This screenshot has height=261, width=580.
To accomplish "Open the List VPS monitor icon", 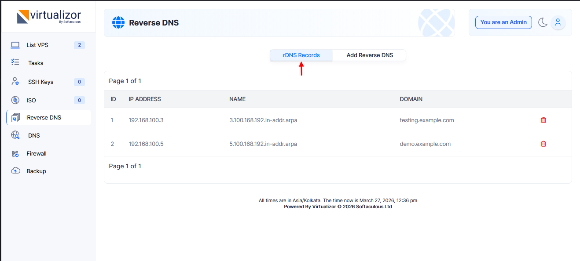I will click(x=15, y=45).
